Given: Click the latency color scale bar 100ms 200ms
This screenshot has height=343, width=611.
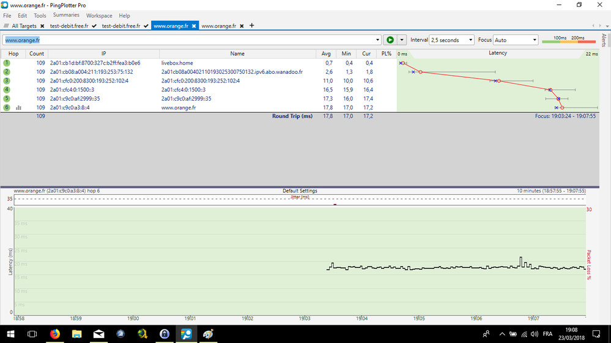Looking at the screenshot, I should tap(569, 40).
